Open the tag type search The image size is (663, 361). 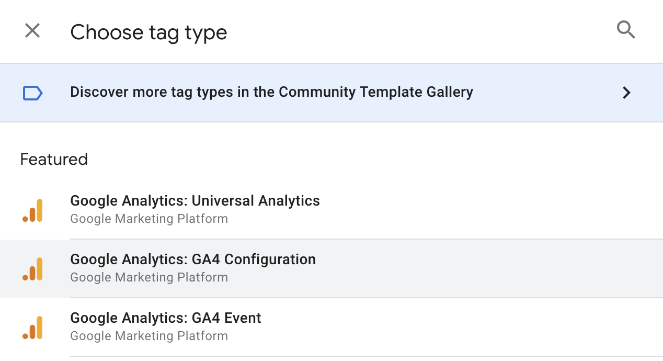click(626, 30)
